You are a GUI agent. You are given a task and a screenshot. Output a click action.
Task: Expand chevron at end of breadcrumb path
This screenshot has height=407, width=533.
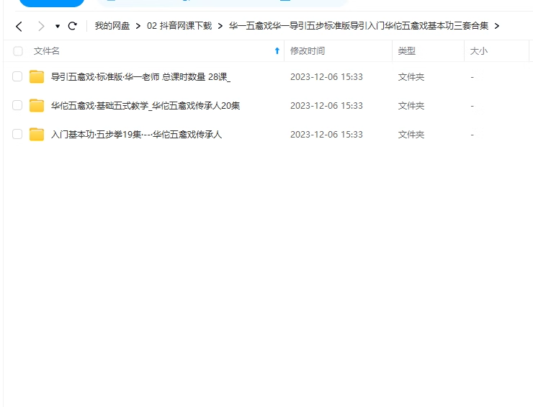click(497, 26)
